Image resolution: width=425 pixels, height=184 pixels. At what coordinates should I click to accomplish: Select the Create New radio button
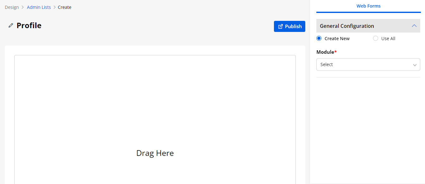pyautogui.click(x=319, y=39)
